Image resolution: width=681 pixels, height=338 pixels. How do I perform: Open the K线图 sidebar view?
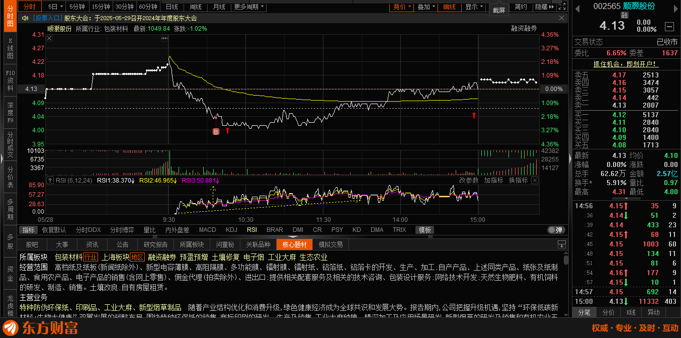[x=10, y=48]
